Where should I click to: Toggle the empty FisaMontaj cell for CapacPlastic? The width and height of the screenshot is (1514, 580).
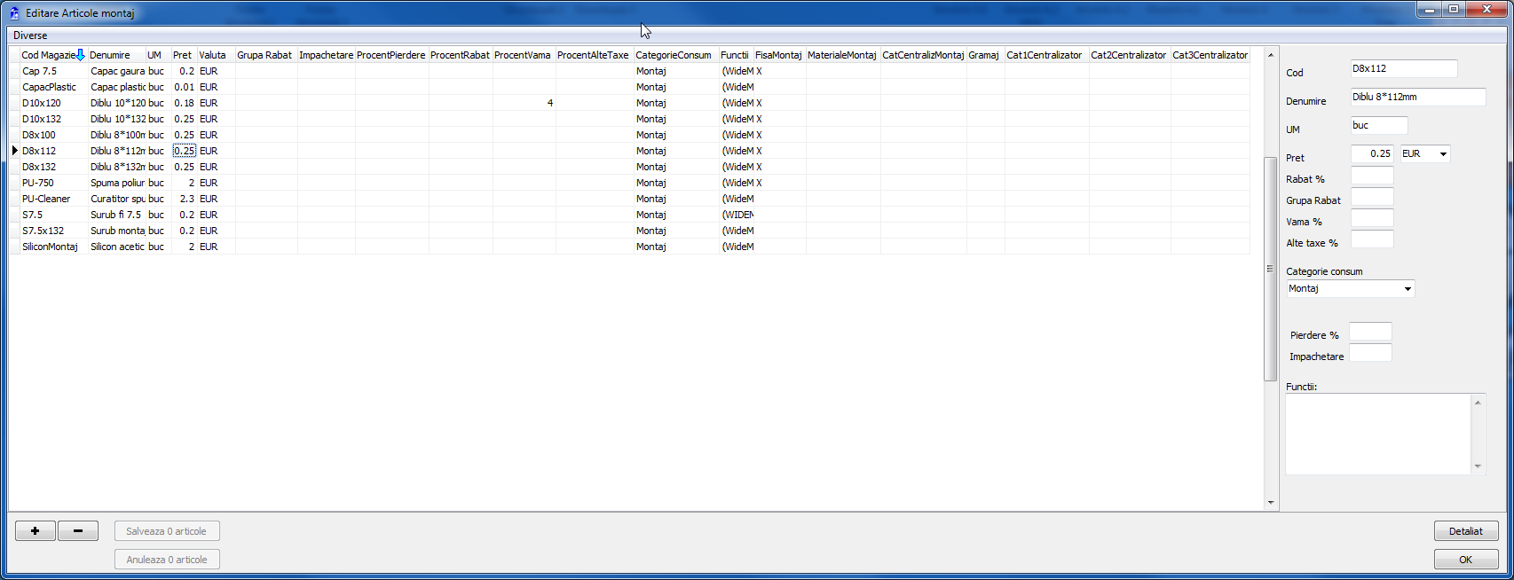point(779,87)
